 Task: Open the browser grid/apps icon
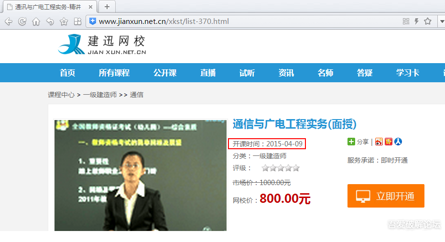coord(77,22)
